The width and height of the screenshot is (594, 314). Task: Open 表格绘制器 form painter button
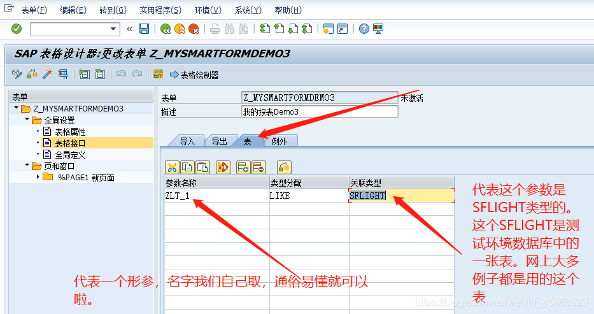[194, 75]
